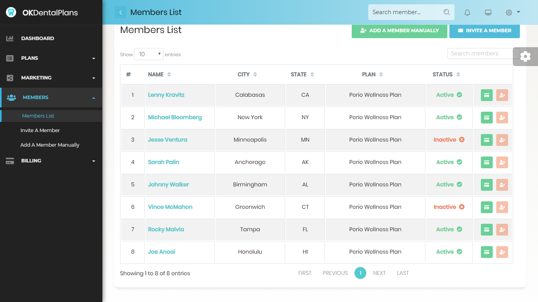Screen dimensions: 538x302
Task: Click green billing card icon for Lenny Kravitz
Action: pyautogui.click(x=487, y=95)
